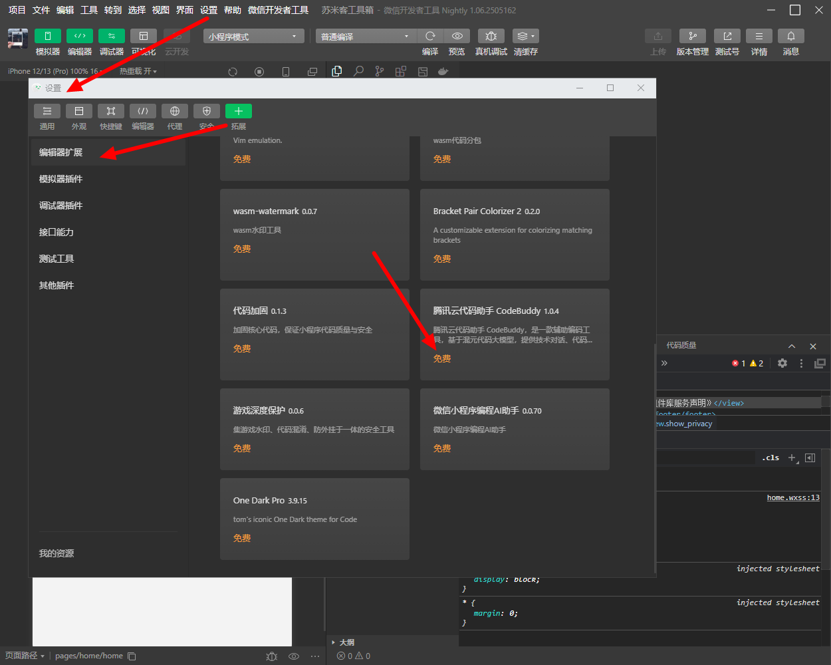Open the 微信开发者工具 menu
This screenshot has height=665, width=831.
pos(278,10)
